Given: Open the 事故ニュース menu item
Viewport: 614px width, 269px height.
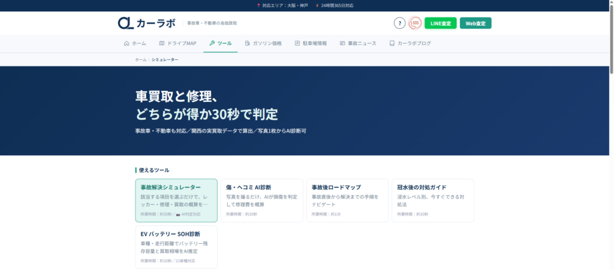Looking at the screenshot, I should (x=358, y=43).
